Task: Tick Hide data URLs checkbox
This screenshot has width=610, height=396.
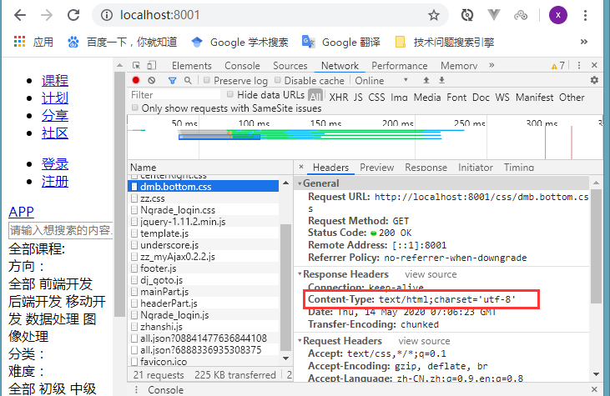Action: [x=230, y=97]
